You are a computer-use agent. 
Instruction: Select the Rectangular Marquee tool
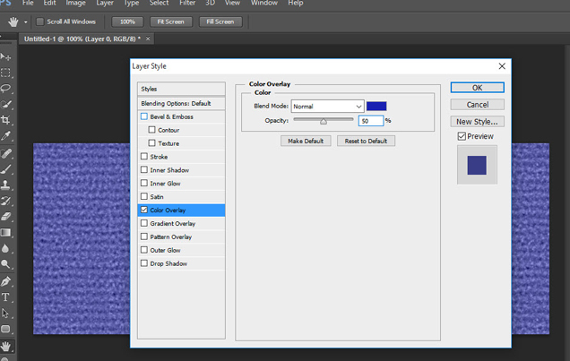point(6,73)
